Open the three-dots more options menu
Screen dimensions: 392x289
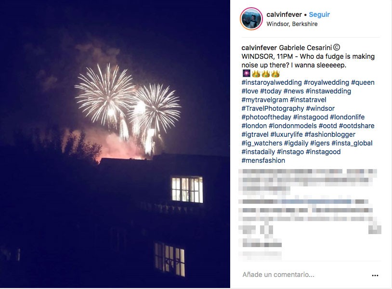tap(375, 275)
